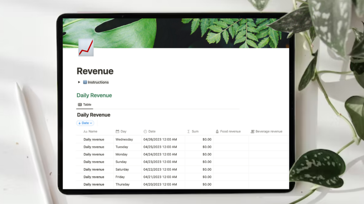Click the 04/20/2023 12:00 AM date cell

(163, 185)
